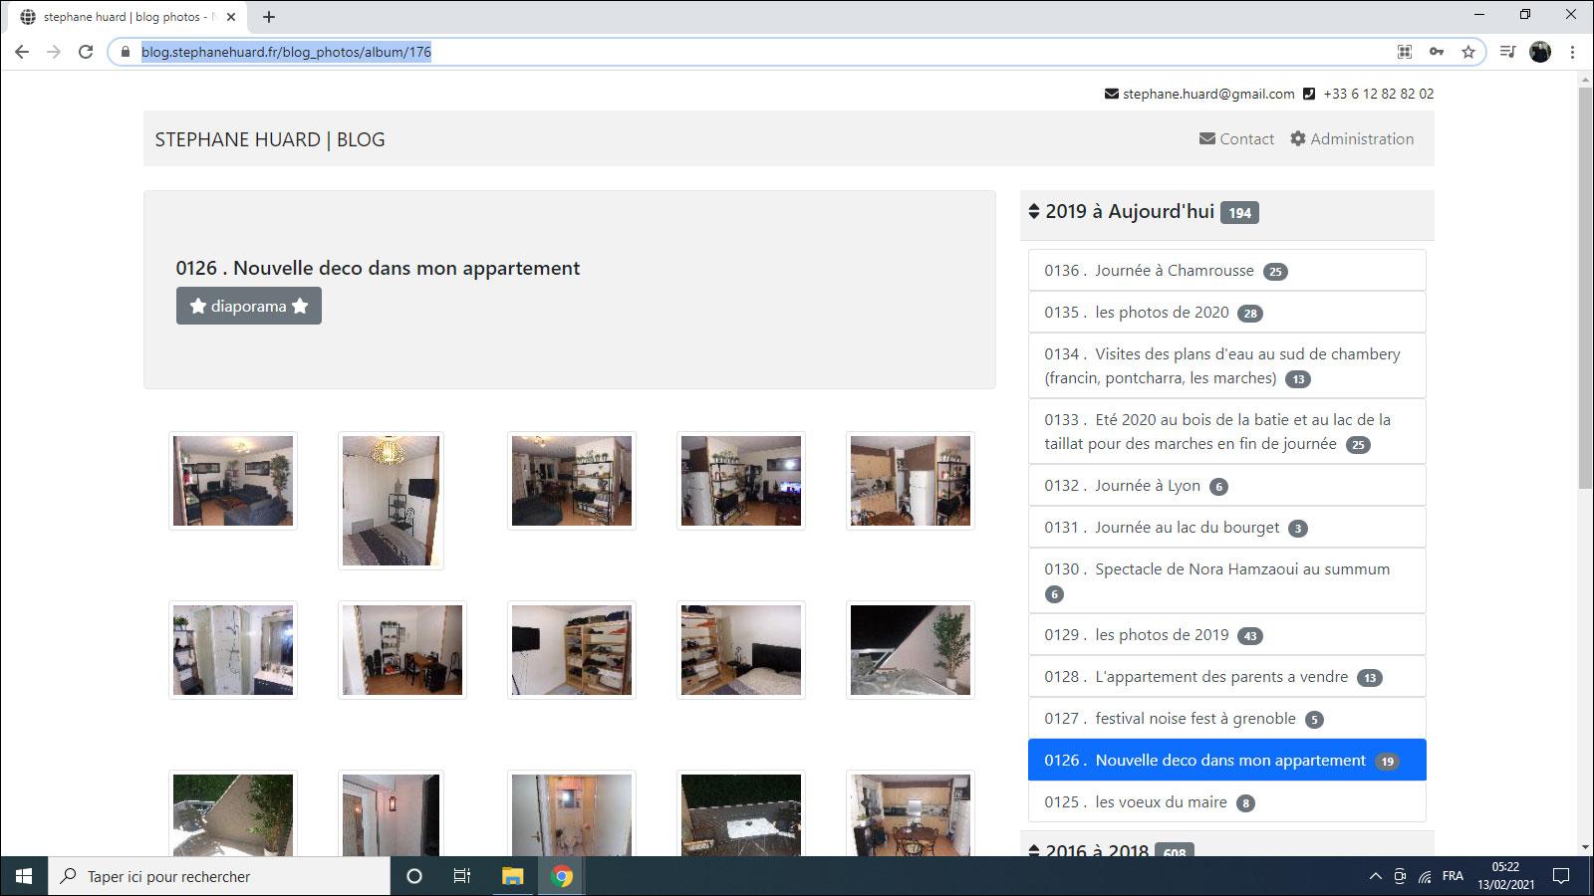The height and width of the screenshot is (896, 1594).
Task: Open Chrome media control icon
Action: 1507,52
